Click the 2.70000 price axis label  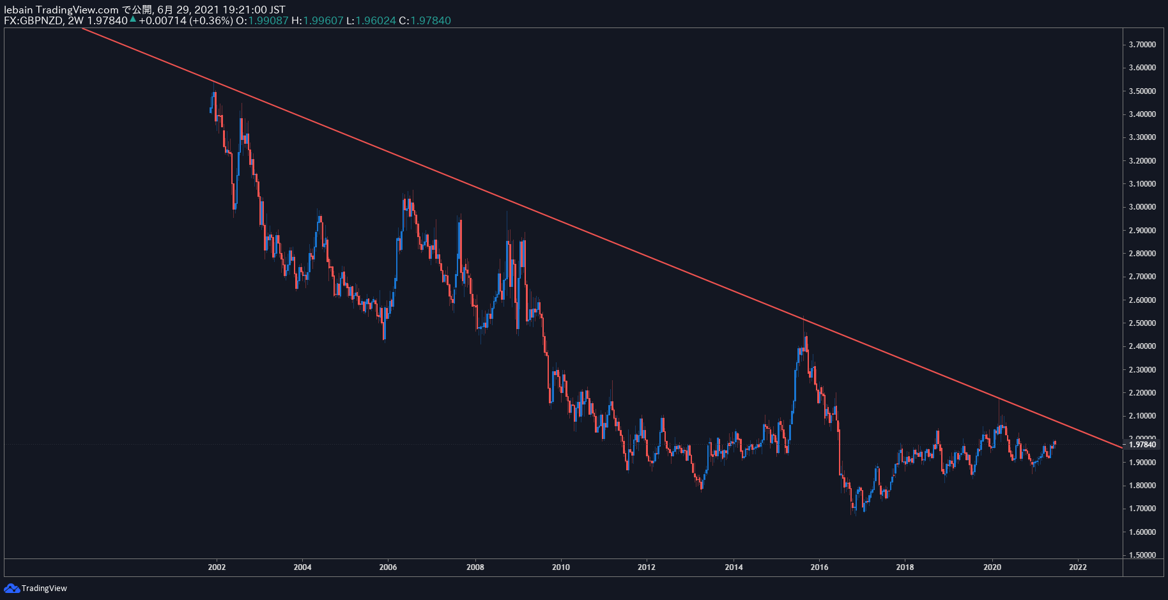[1142, 277]
